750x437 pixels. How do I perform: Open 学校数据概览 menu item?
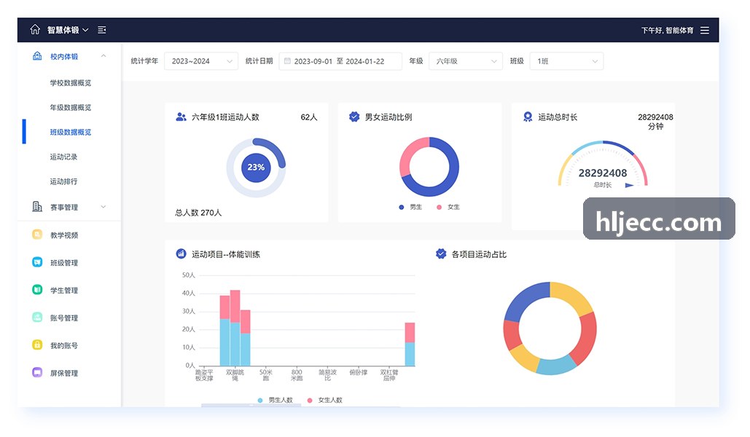coord(70,83)
